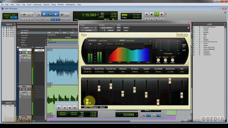This screenshot has height=128, width=228.
Task: Select the Zoomer magnifying glass tool
Action: pyautogui.click(x=38, y=14)
